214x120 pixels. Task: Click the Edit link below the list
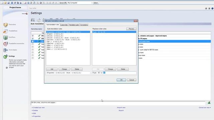34,113
